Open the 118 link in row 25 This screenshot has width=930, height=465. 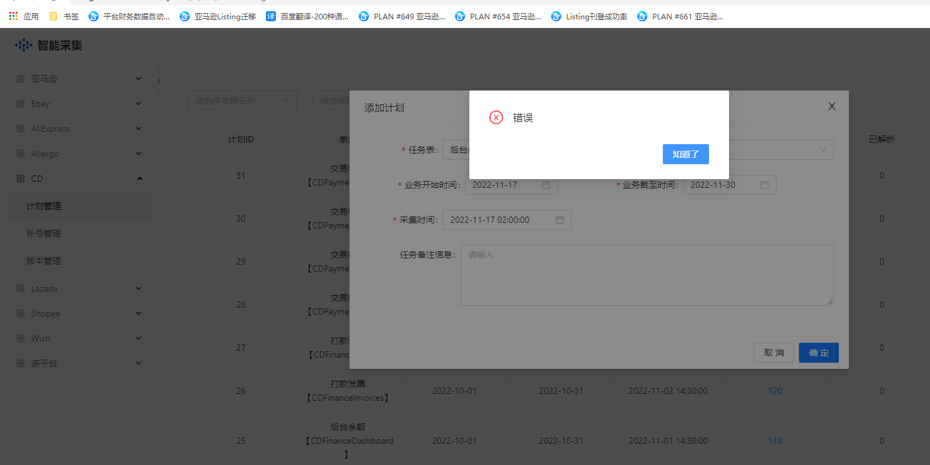(775, 441)
